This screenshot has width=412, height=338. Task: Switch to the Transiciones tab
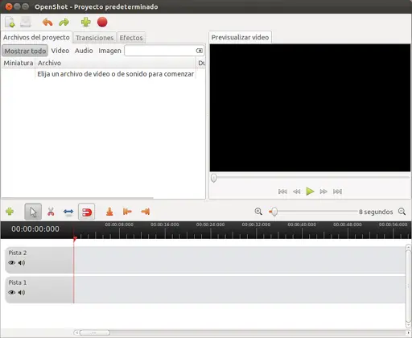point(94,38)
